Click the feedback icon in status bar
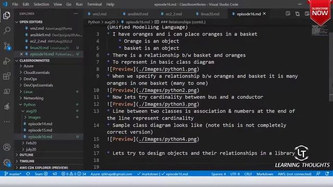This screenshot has width=333, height=187. pyautogui.click(x=318, y=174)
